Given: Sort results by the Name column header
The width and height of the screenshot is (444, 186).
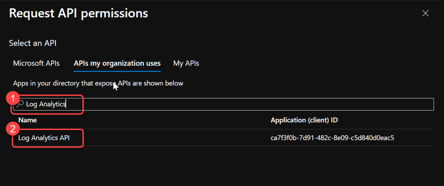Looking at the screenshot, I should 27,120.
